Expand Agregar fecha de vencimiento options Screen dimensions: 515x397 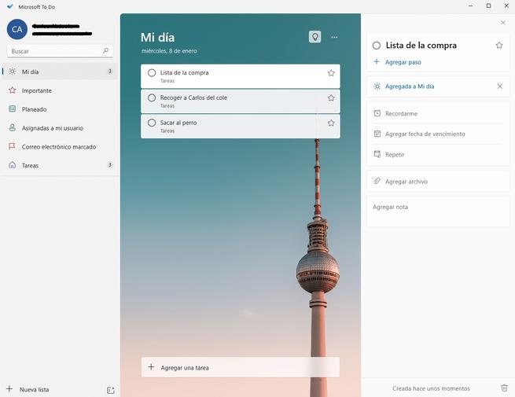(425, 134)
